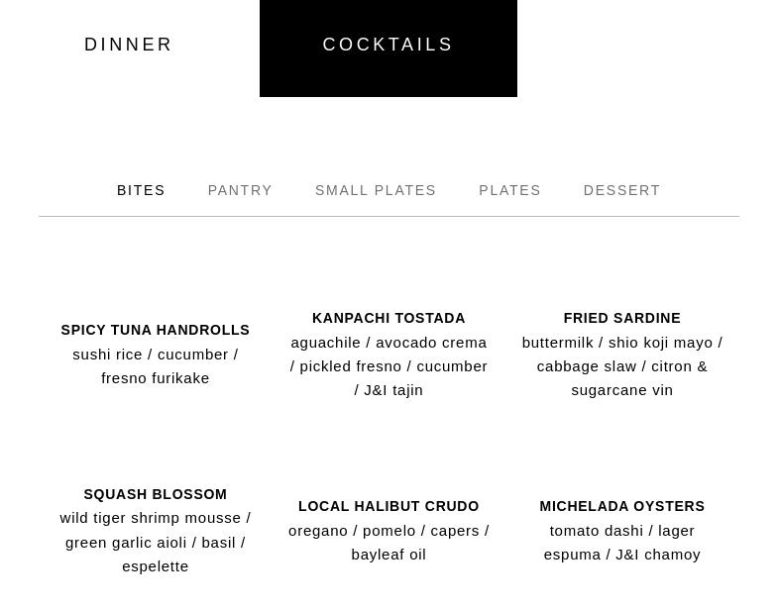Click the buttermilk and shio koji mayo description
Image resolution: width=778 pixels, height=611 pixels.
622,365
